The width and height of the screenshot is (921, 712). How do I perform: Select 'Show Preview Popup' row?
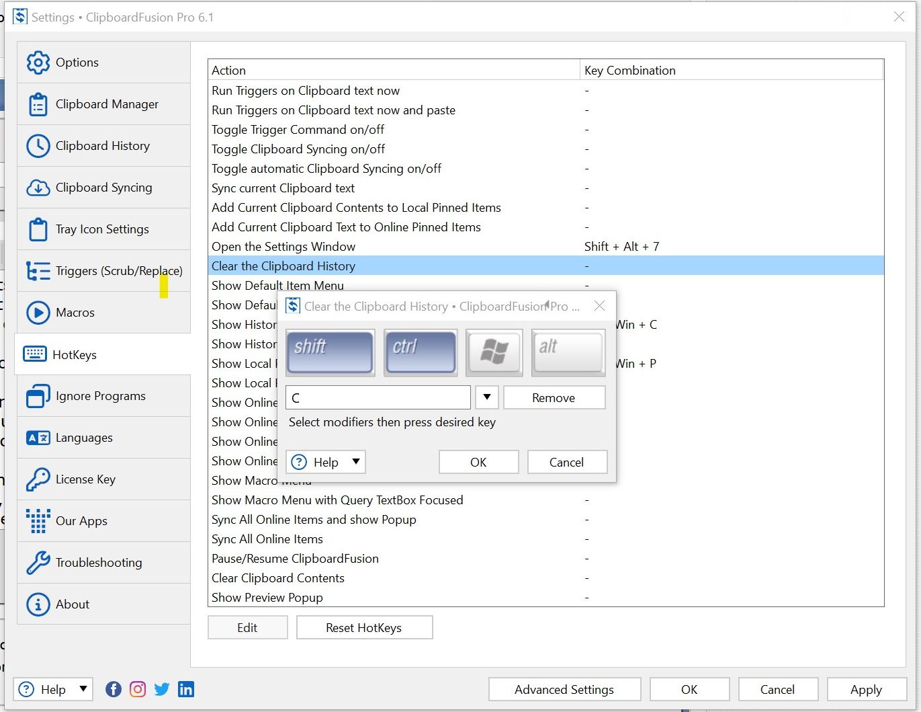(546, 598)
